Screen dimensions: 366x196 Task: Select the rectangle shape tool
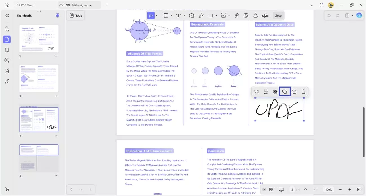[211, 15]
